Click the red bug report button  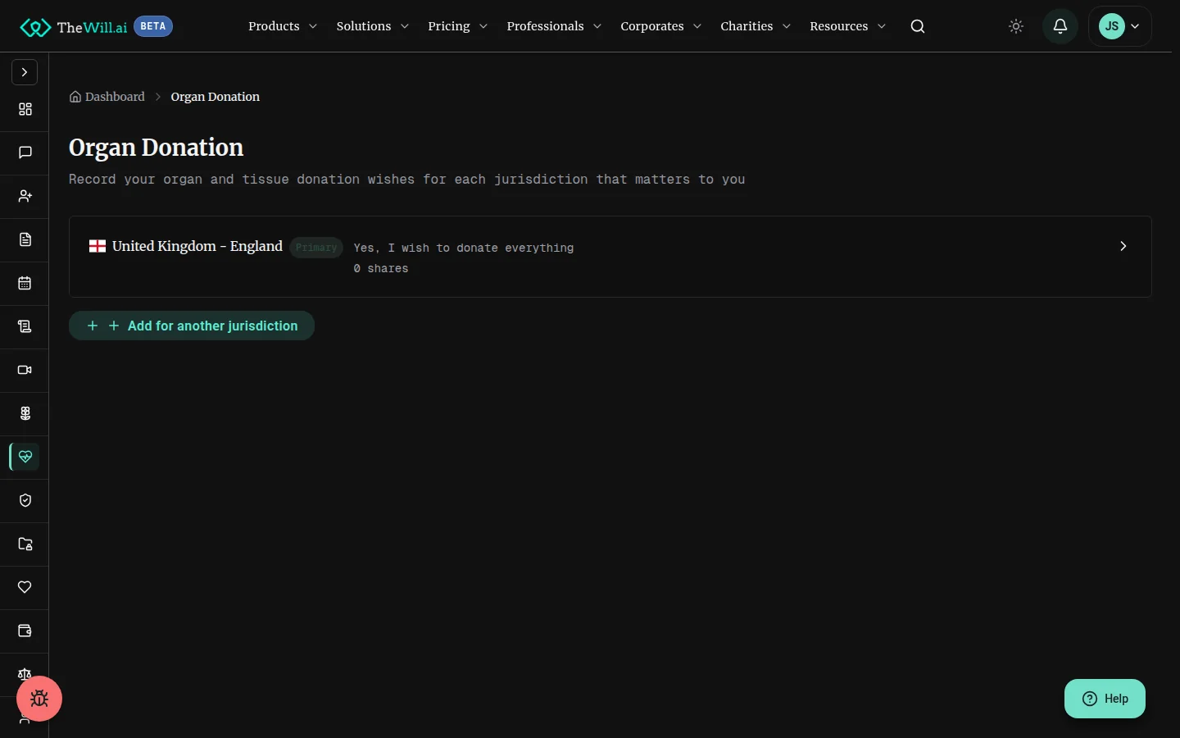tap(39, 699)
